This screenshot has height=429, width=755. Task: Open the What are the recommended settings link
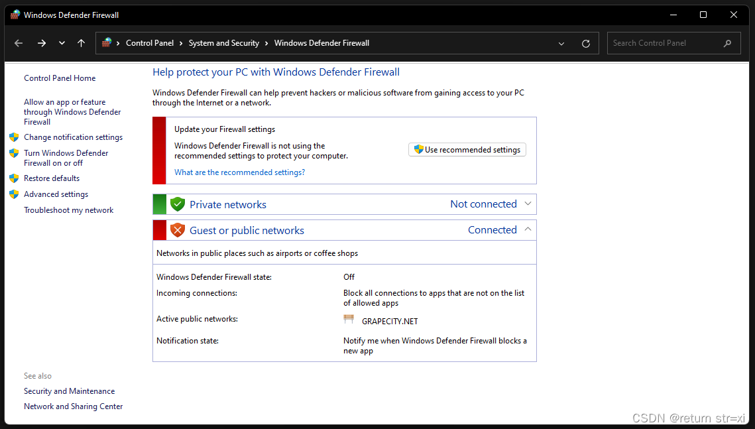coord(239,172)
